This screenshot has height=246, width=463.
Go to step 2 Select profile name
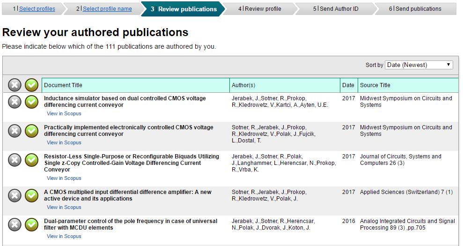tap(107, 9)
